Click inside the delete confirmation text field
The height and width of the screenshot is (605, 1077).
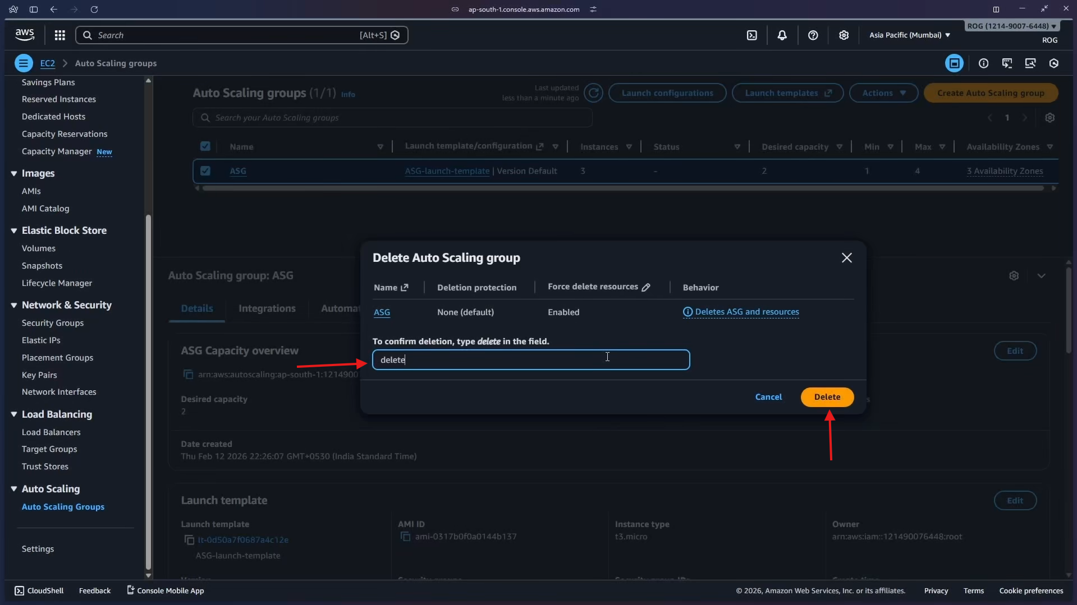[x=531, y=359]
